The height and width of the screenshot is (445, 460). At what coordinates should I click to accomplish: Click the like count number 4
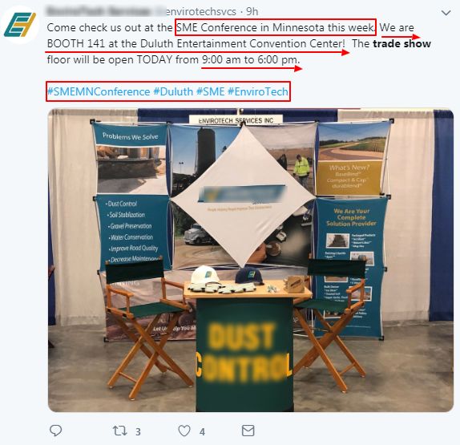pos(202,432)
